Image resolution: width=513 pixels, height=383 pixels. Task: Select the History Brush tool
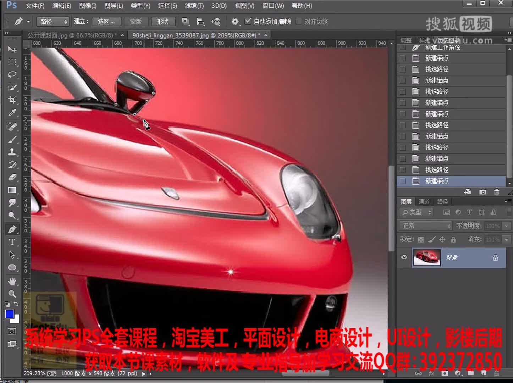(12, 165)
